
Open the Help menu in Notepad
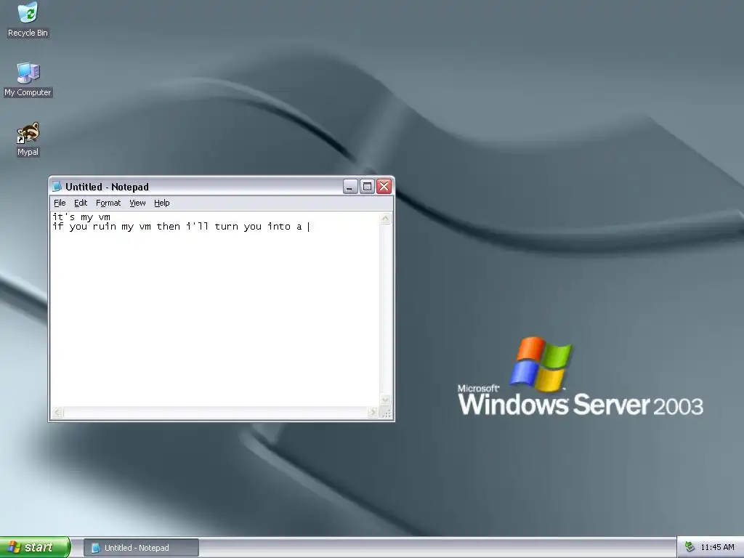162,203
